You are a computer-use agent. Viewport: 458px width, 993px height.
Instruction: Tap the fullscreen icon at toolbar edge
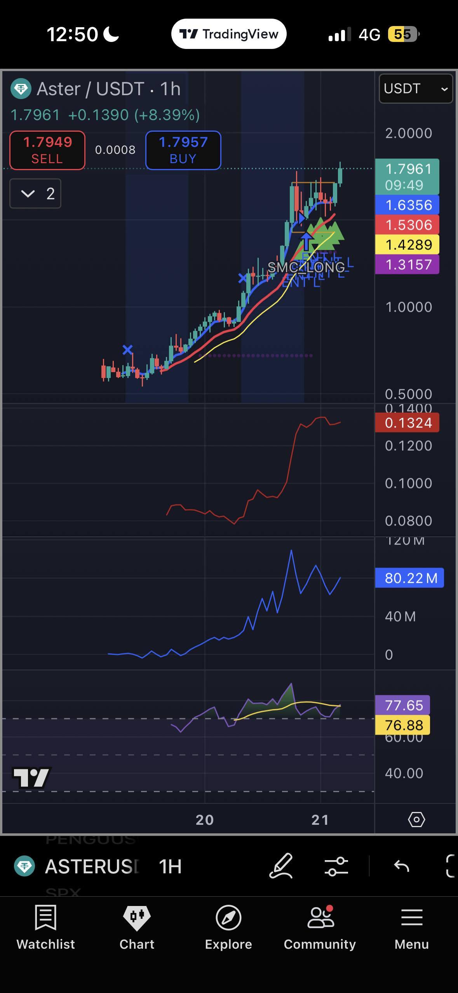(451, 866)
